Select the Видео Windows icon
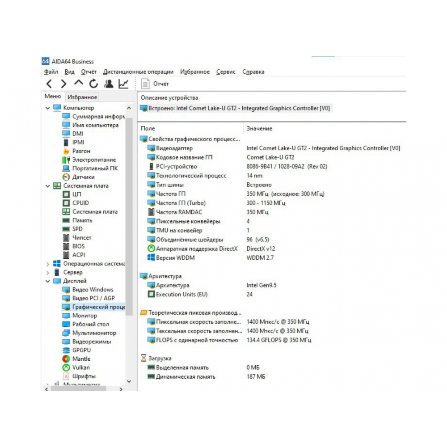 coord(66,290)
